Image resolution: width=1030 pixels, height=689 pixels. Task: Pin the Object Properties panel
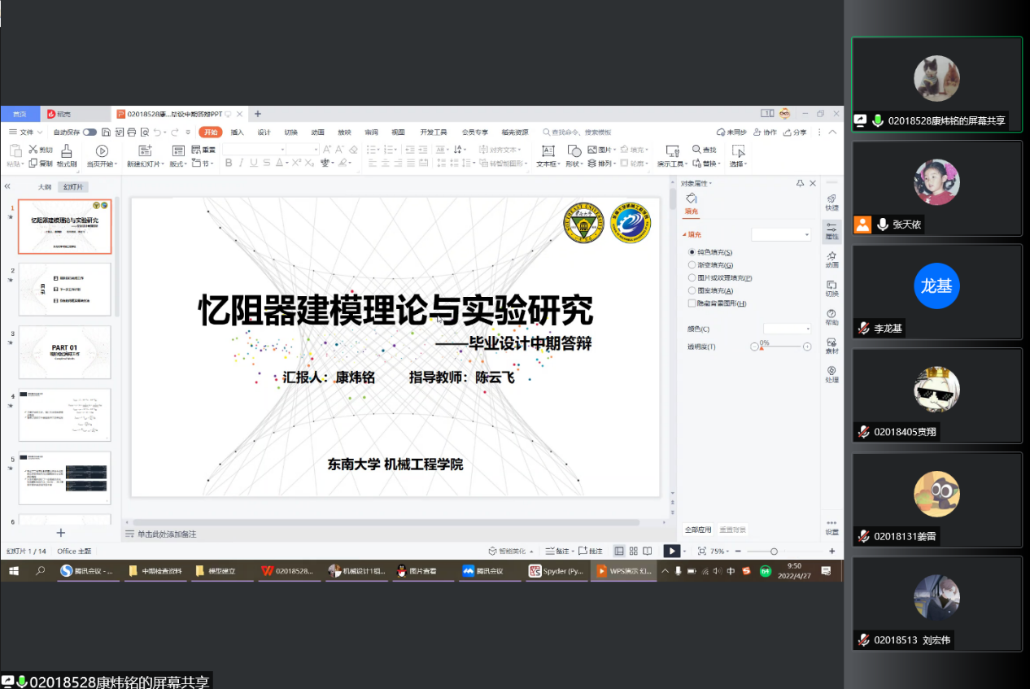tap(801, 184)
